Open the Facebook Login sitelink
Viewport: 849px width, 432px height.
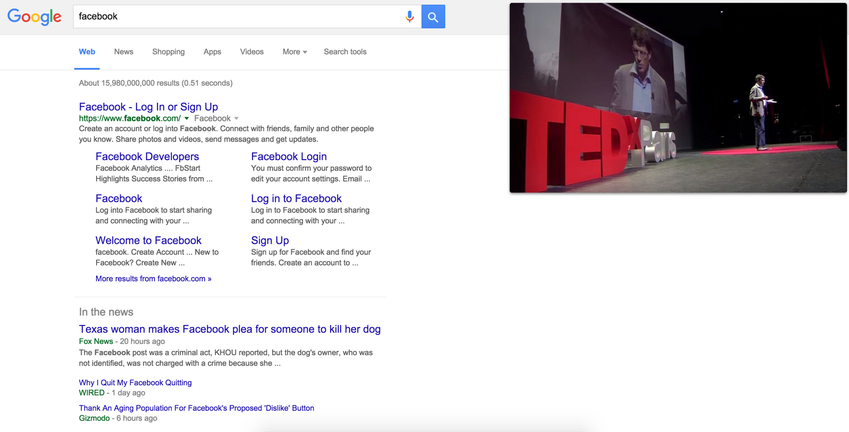(289, 156)
